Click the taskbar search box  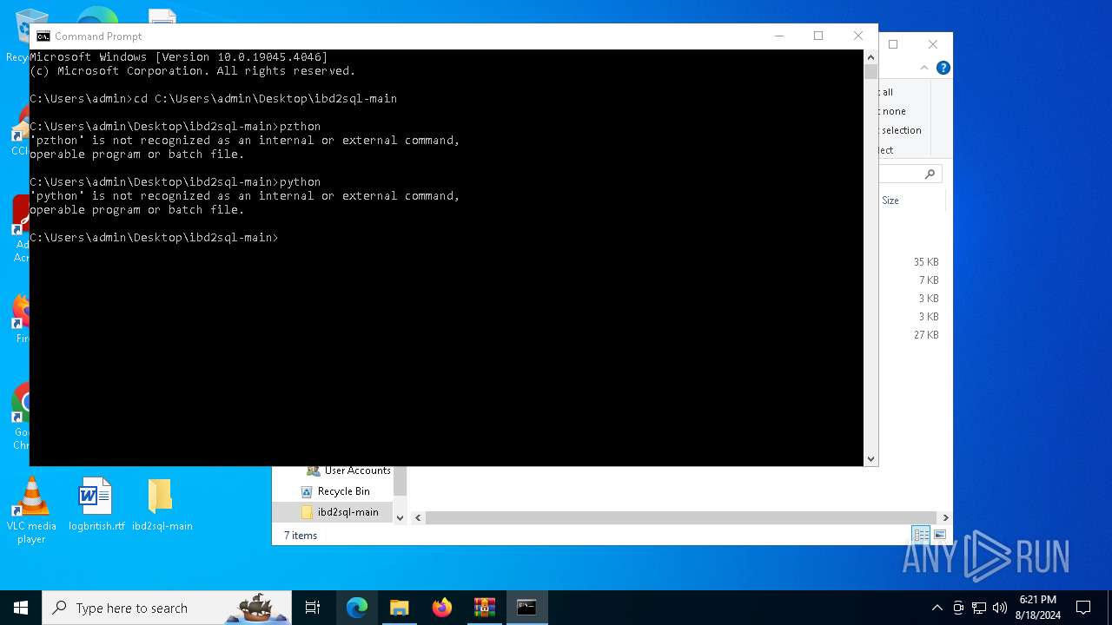[167, 608]
